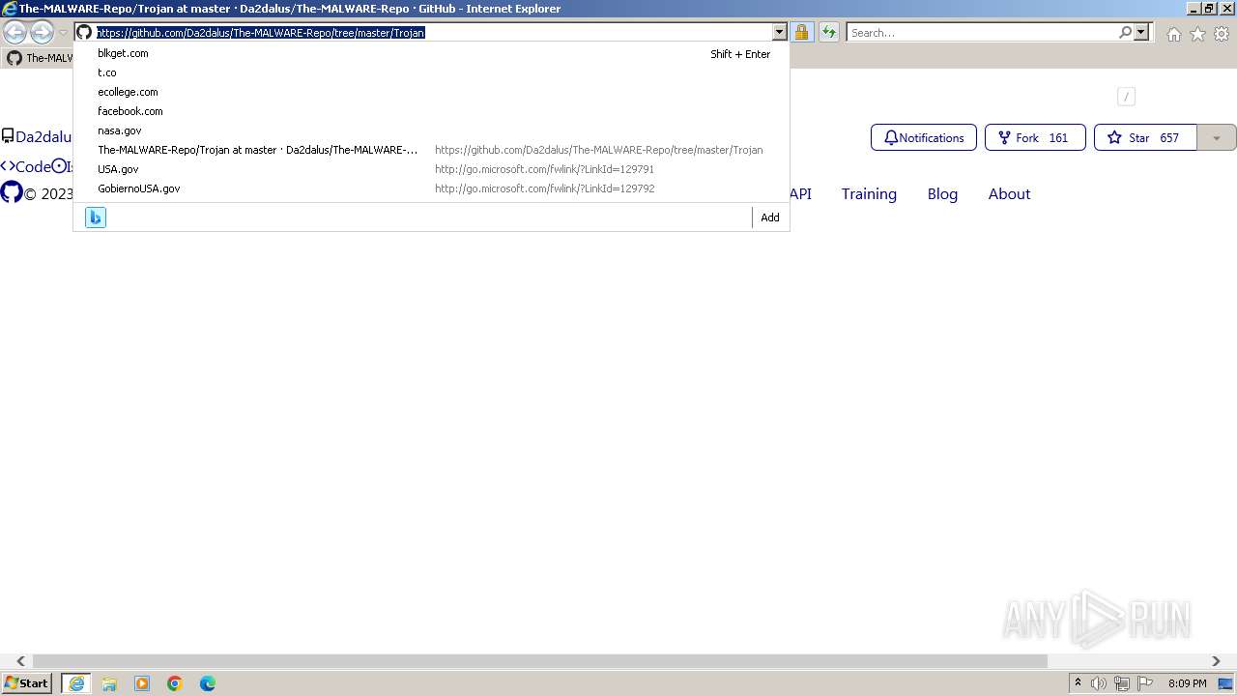Launch Microsoft Edge from taskbar
This screenshot has width=1237, height=696.
[x=208, y=683]
